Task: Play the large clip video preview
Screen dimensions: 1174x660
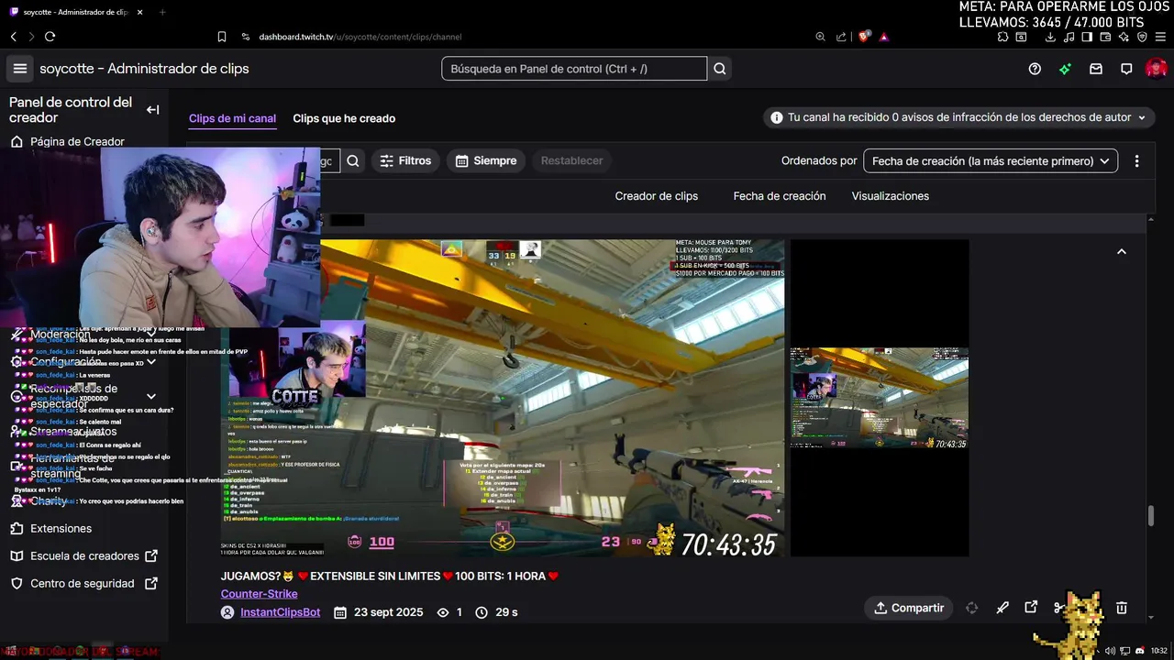Action: click(x=503, y=398)
